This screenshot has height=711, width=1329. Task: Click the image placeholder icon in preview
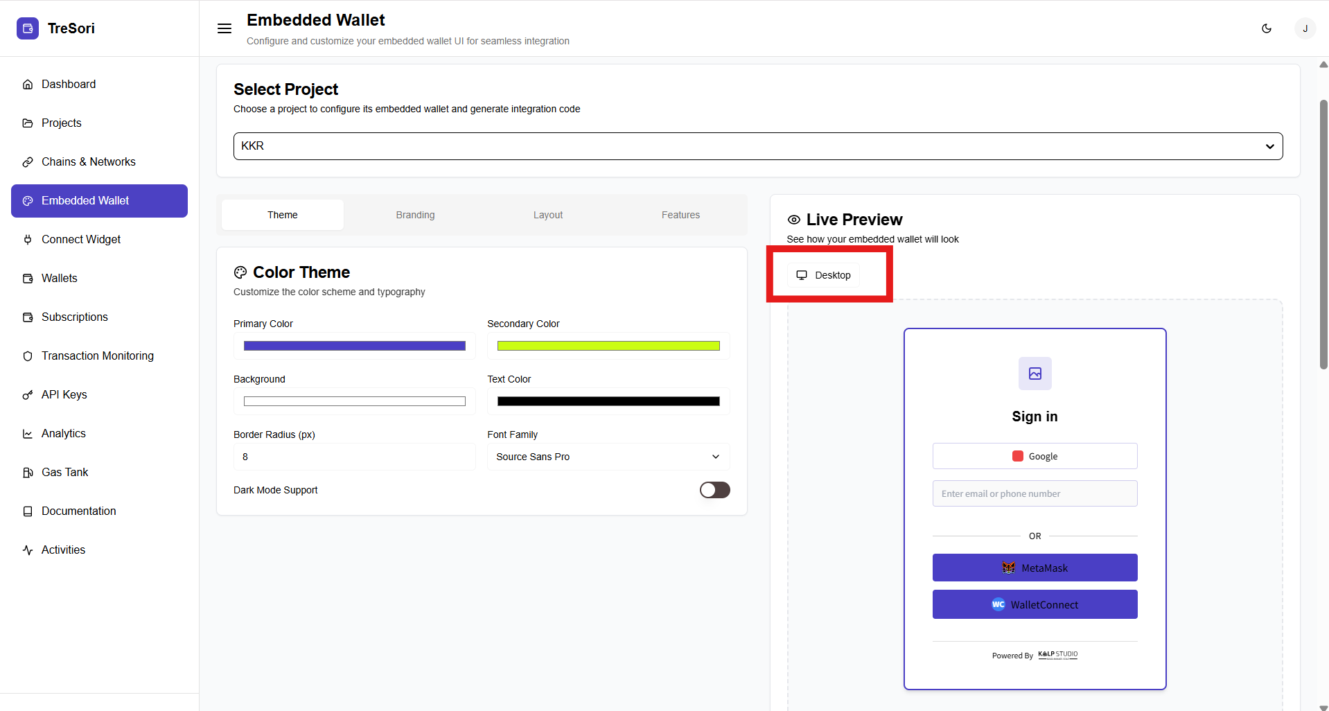[1035, 374]
